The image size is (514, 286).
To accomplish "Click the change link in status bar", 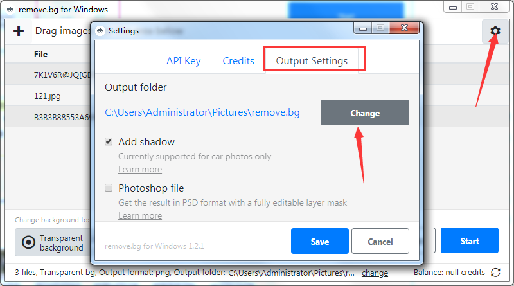I will pyautogui.click(x=375, y=273).
